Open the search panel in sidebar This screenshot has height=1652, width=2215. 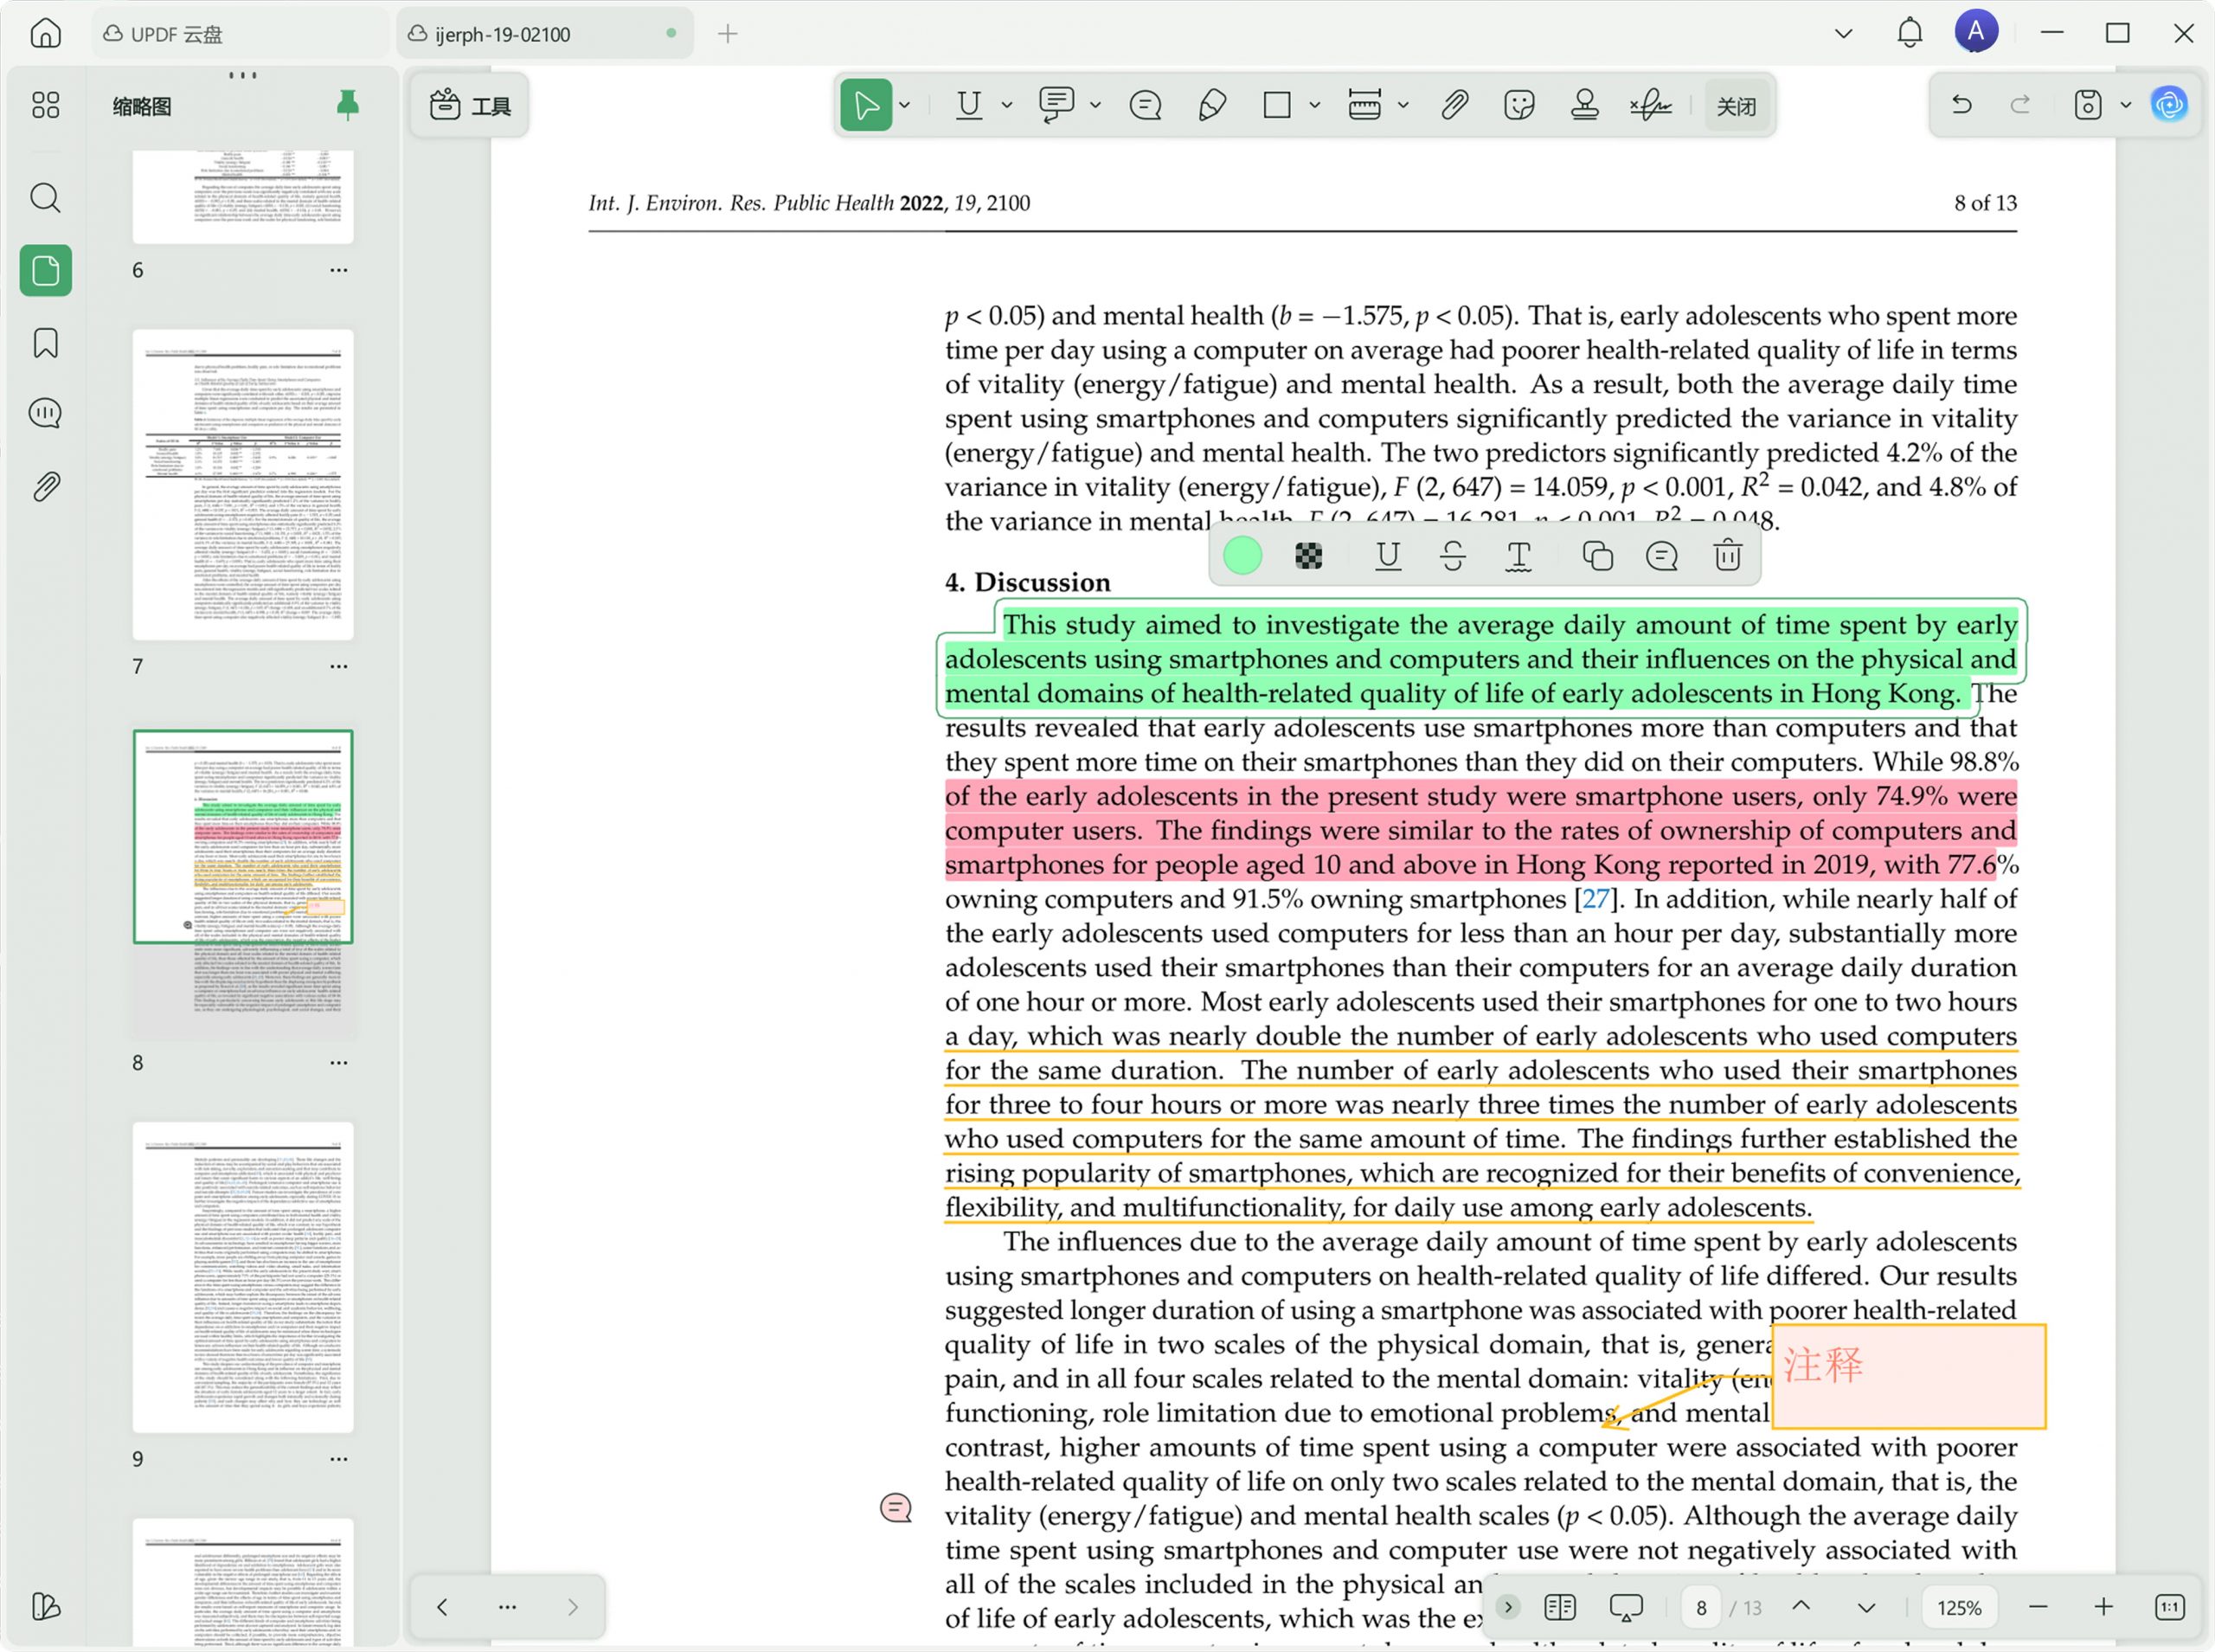46,198
